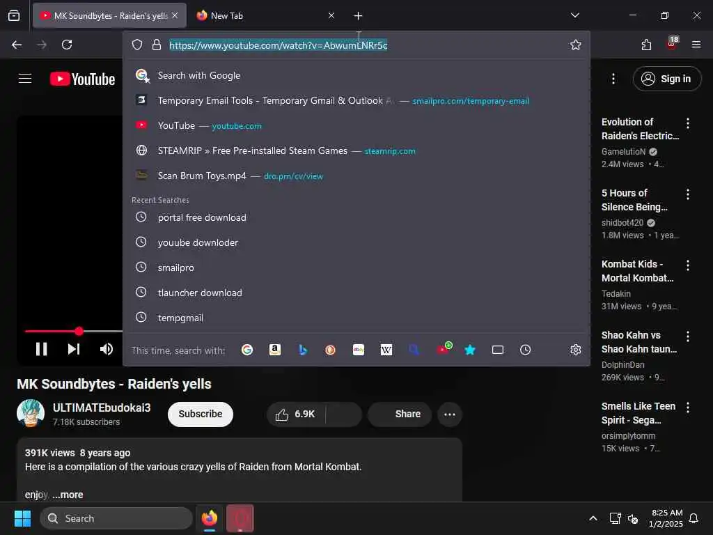713x535 pixels.
Task: Choose recent search youube downloder
Action: [356, 242]
